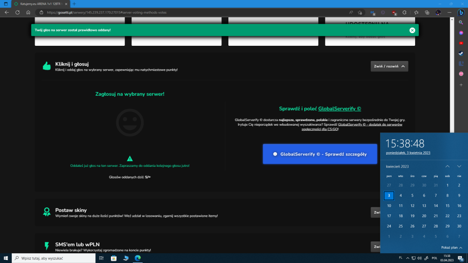Open Microsoft Edge from taskbar
Viewport: 468px width, 263px height.
[138, 258]
